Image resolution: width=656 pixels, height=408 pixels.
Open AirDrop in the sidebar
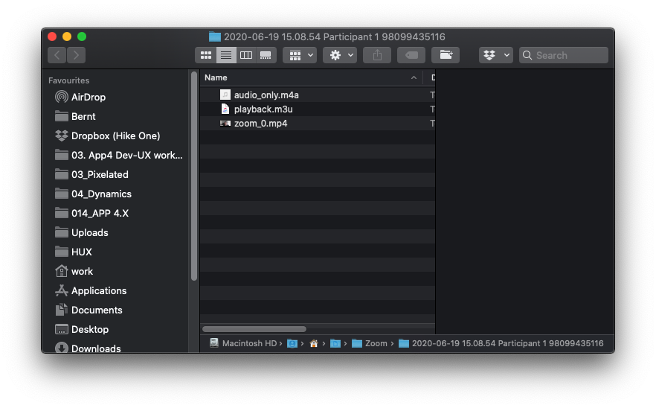coord(80,98)
